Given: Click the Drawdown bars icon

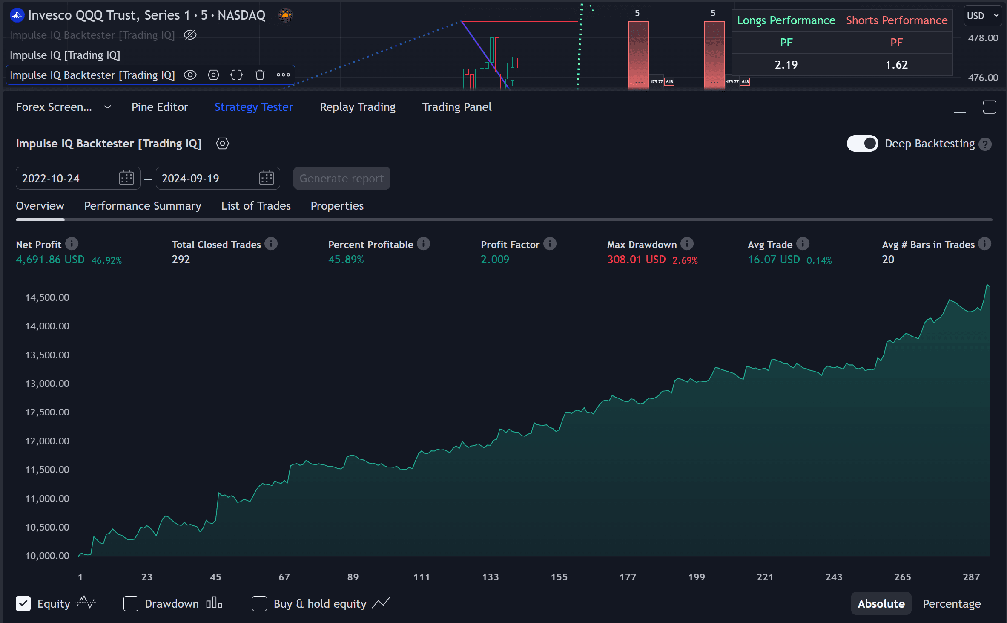Looking at the screenshot, I should pyautogui.click(x=214, y=603).
